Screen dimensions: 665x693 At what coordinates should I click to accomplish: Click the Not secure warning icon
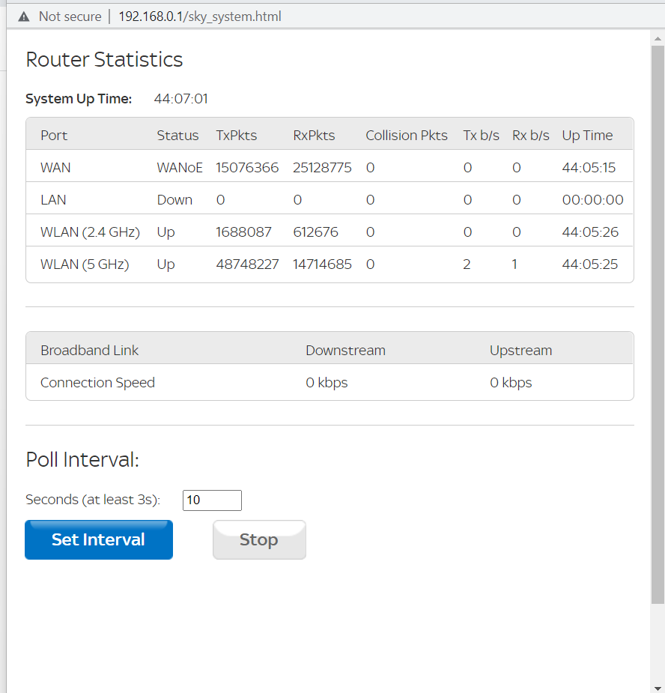point(25,16)
